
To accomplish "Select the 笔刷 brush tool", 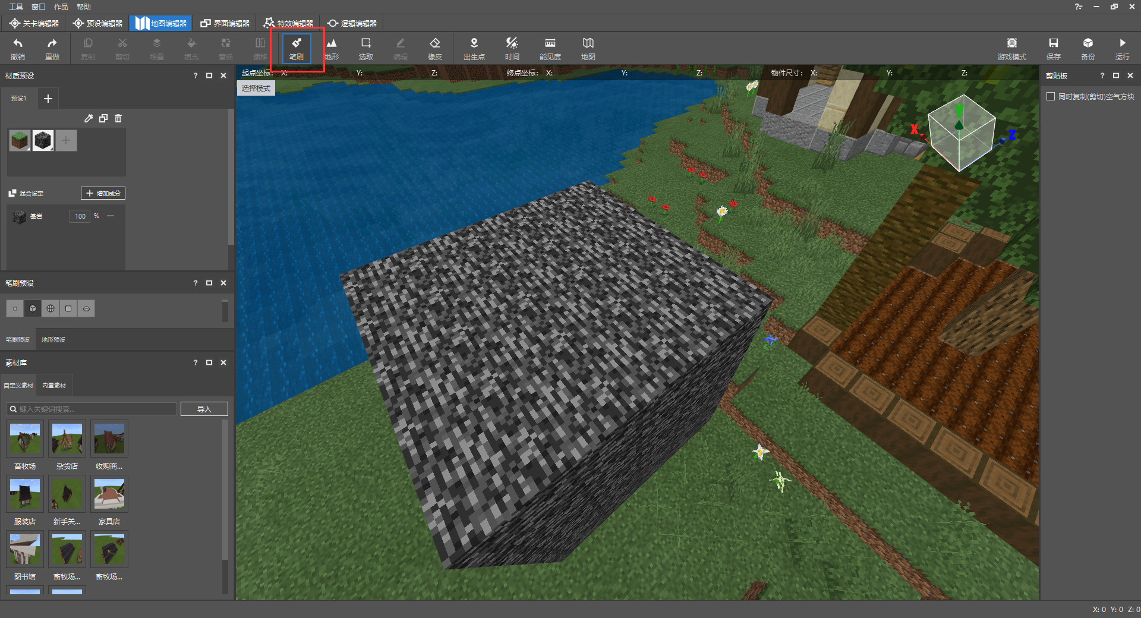I will point(297,48).
